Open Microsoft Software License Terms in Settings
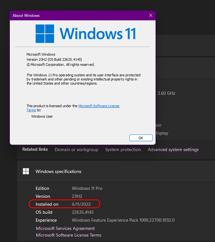 point(68,235)
